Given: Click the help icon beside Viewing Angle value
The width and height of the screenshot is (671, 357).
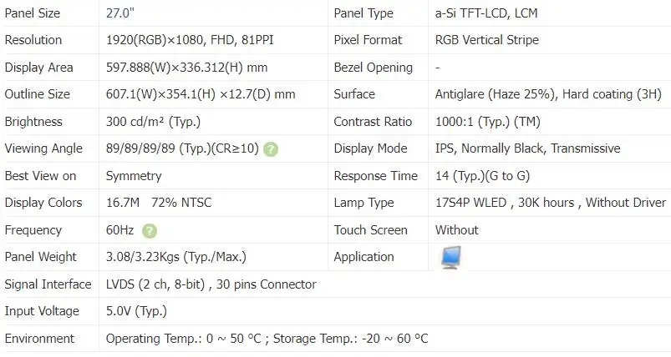Looking at the screenshot, I should coord(271,149).
